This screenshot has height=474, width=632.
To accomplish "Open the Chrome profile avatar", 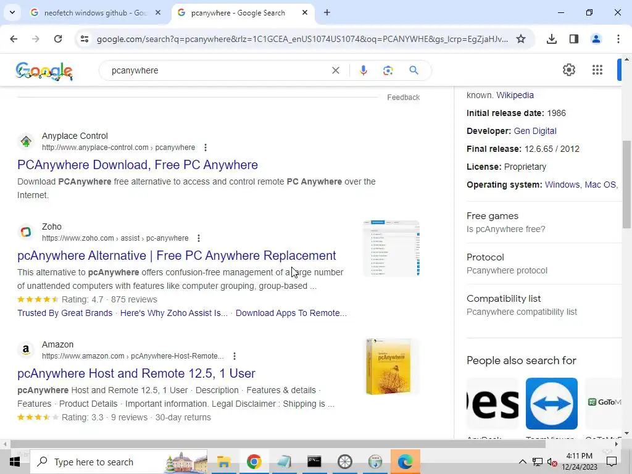I will pyautogui.click(x=596, y=39).
